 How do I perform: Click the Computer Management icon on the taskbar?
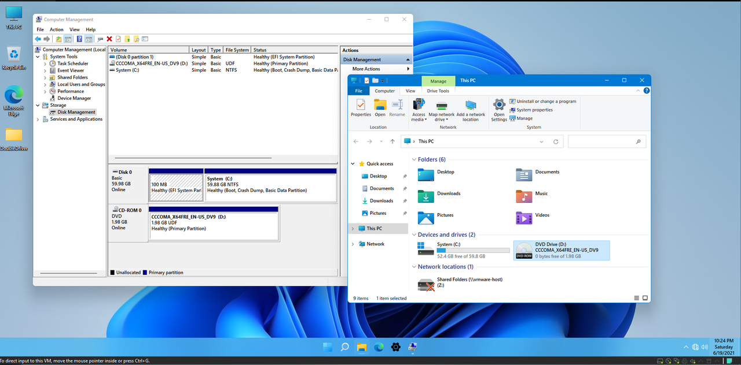pos(413,347)
